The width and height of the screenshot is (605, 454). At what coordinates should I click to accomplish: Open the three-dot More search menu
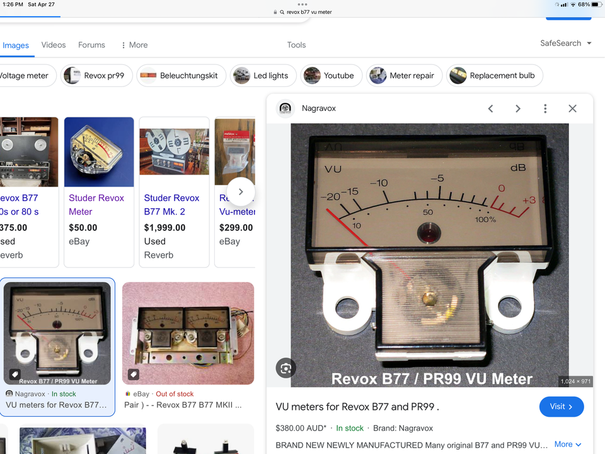point(134,45)
